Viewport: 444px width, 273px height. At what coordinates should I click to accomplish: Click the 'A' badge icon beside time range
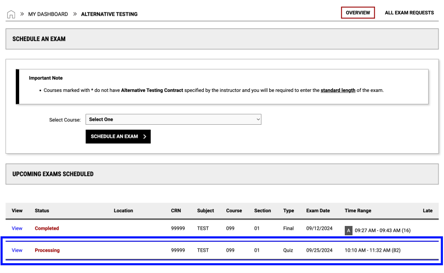348,230
